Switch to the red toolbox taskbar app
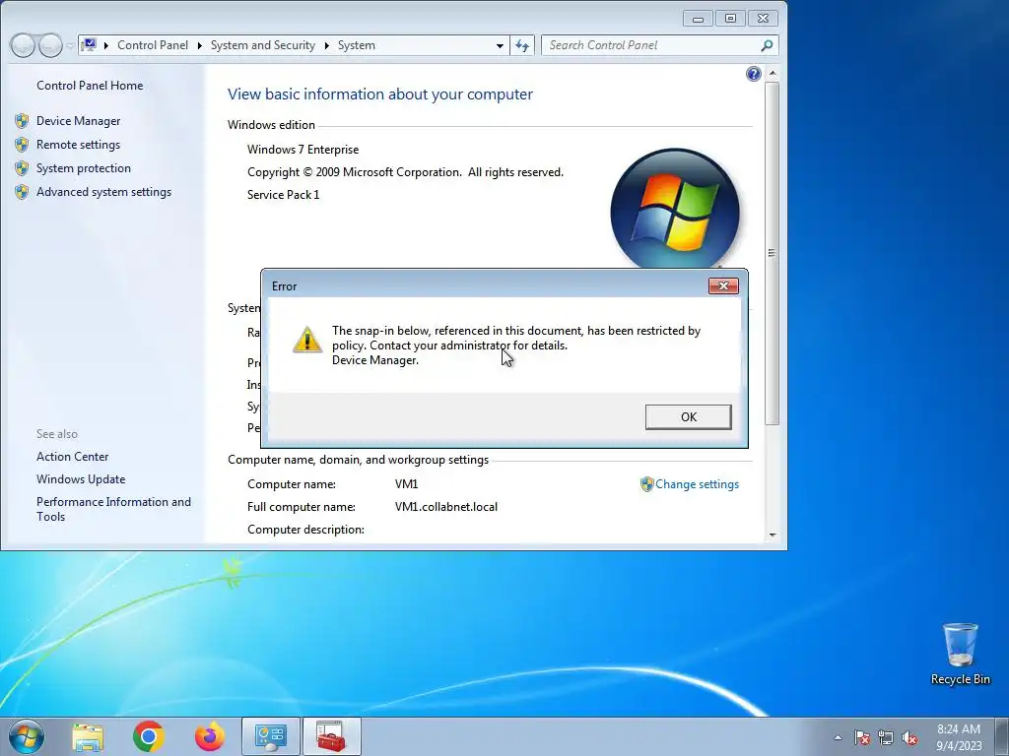1009x756 pixels. point(331,736)
